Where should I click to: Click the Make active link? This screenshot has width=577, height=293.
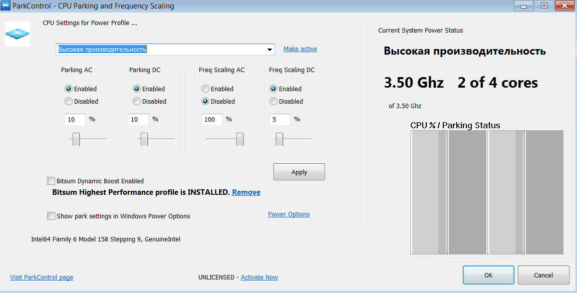[x=300, y=49]
